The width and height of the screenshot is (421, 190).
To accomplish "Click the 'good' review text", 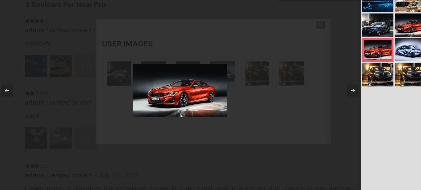I will pos(32,116).
